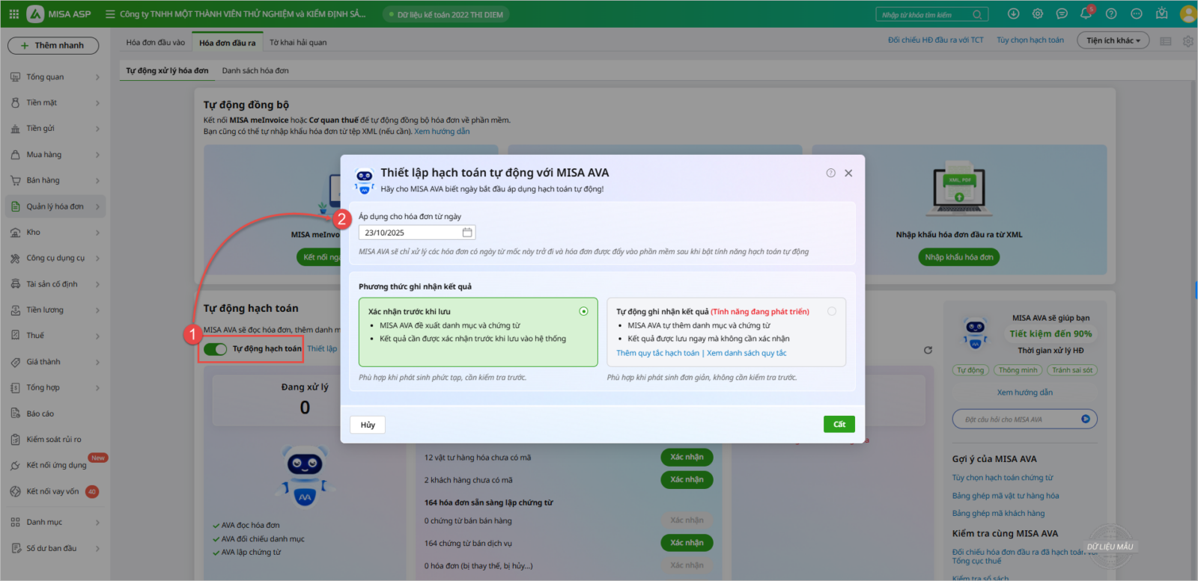Open the settings gear in top bar
The height and width of the screenshot is (581, 1198).
[1037, 14]
